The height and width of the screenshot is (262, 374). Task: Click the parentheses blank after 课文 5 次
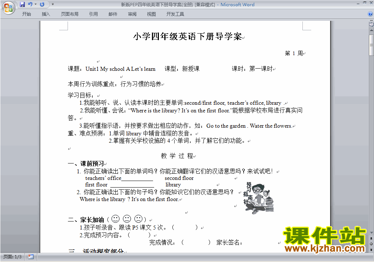(x=185, y=227)
